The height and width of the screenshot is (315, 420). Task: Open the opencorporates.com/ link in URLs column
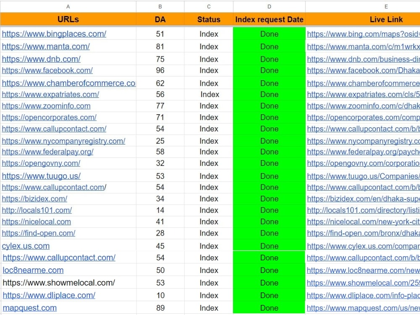(49, 118)
